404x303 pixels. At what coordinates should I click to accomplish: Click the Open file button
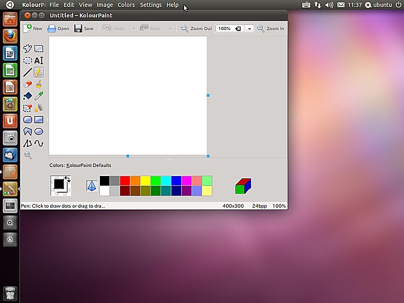tap(58, 28)
